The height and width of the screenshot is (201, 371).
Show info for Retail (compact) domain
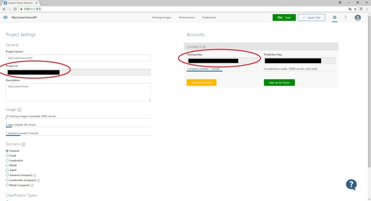point(32,185)
